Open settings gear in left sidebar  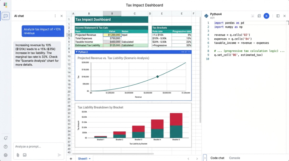5,155
